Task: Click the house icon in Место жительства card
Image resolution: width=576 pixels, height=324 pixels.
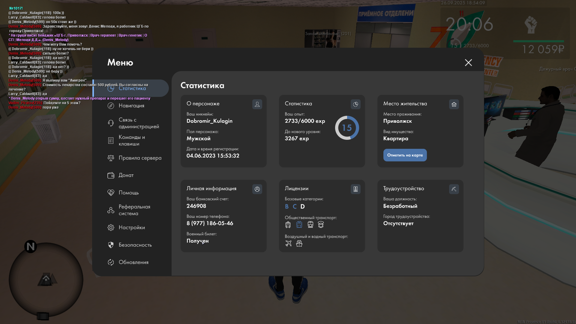Action: pos(454,104)
